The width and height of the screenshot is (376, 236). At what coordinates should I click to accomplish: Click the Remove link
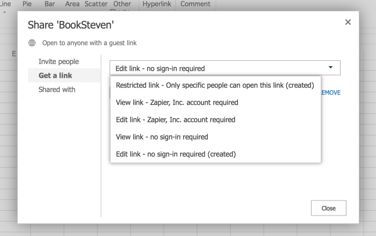click(331, 92)
